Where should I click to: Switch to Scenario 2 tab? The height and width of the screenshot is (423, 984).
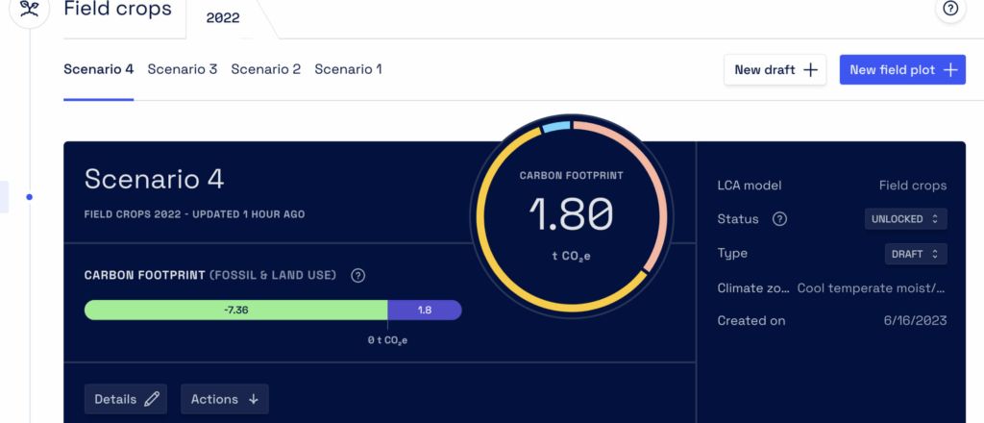[x=265, y=69]
